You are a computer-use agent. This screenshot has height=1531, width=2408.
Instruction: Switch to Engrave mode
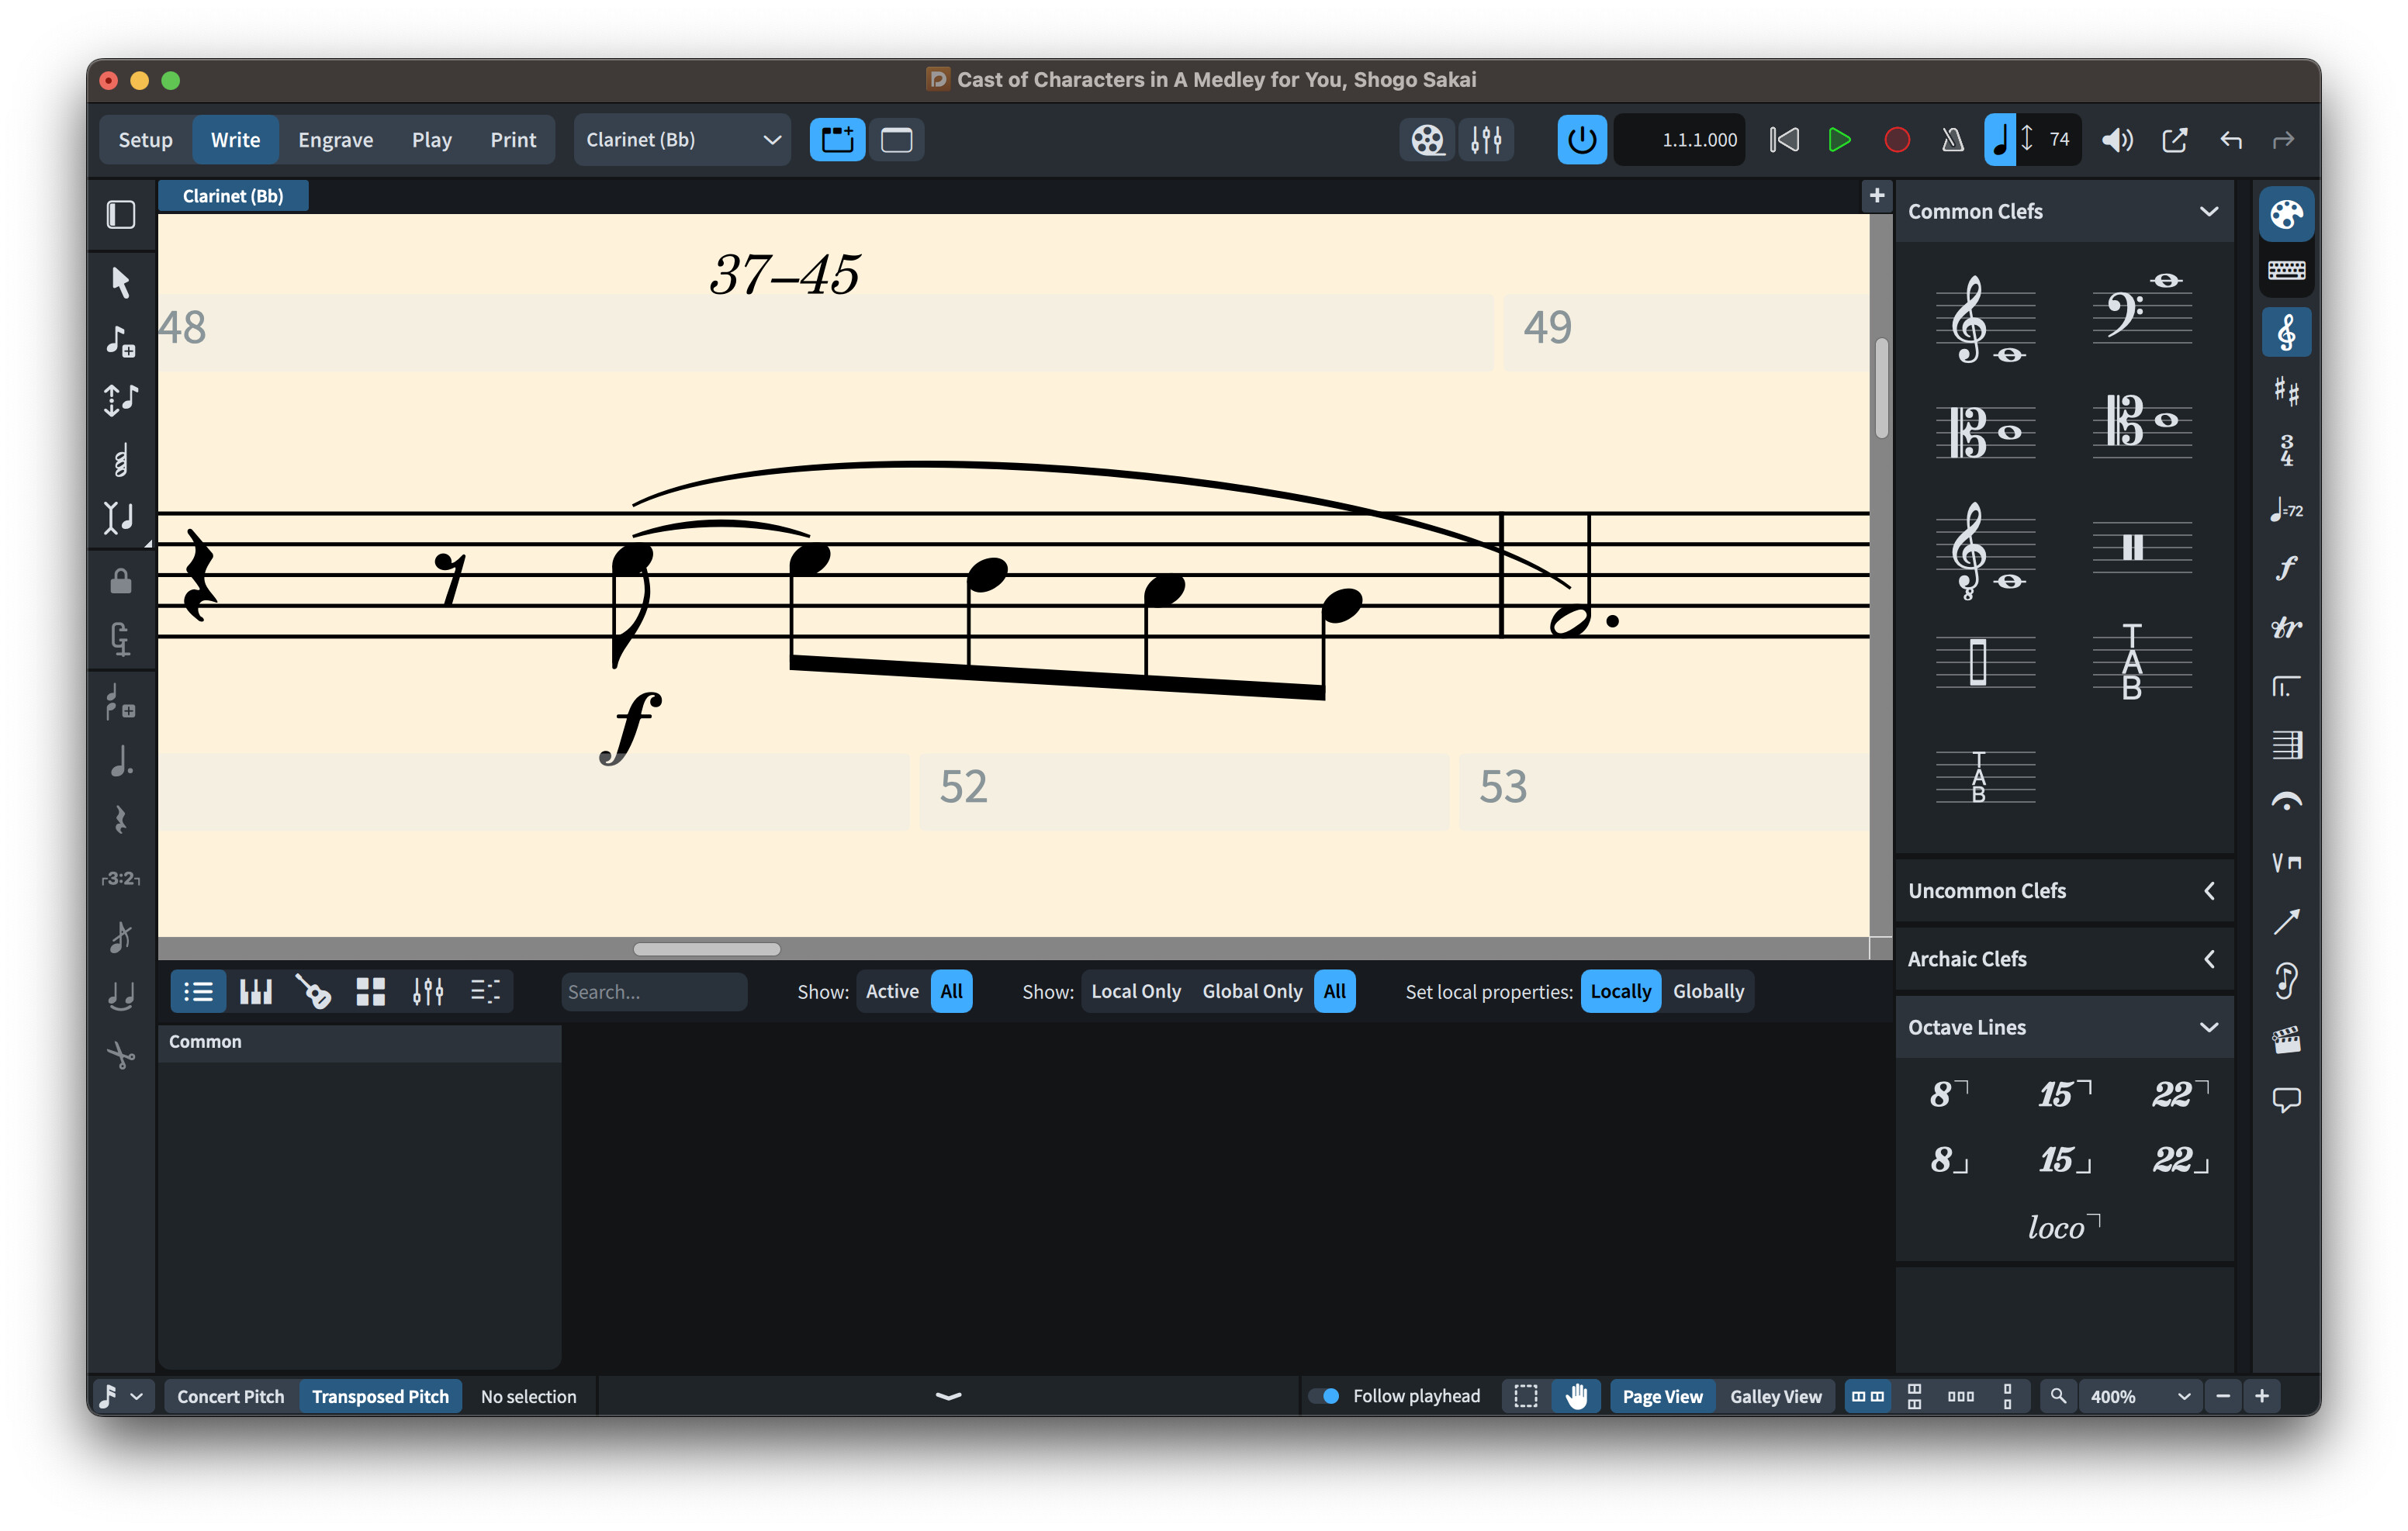(335, 140)
